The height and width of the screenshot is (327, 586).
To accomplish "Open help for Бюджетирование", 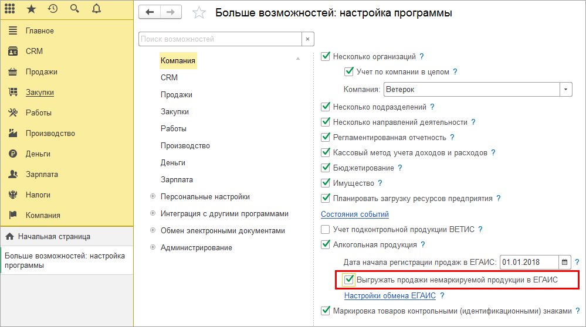I will (x=400, y=168).
